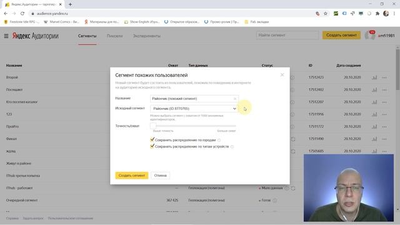400x225 pixels.
Task: Open more actions menu for segment 17511772
Action: point(384,126)
